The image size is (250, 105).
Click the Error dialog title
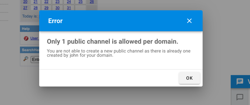(x=55, y=21)
